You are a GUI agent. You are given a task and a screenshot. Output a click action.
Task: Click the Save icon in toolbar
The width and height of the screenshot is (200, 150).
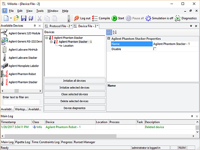[23, 18]
